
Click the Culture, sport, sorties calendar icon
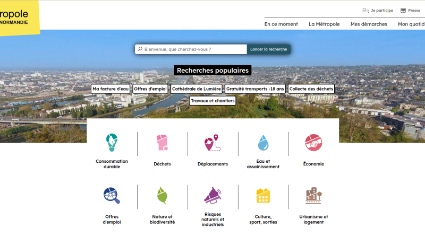point(263,196)
